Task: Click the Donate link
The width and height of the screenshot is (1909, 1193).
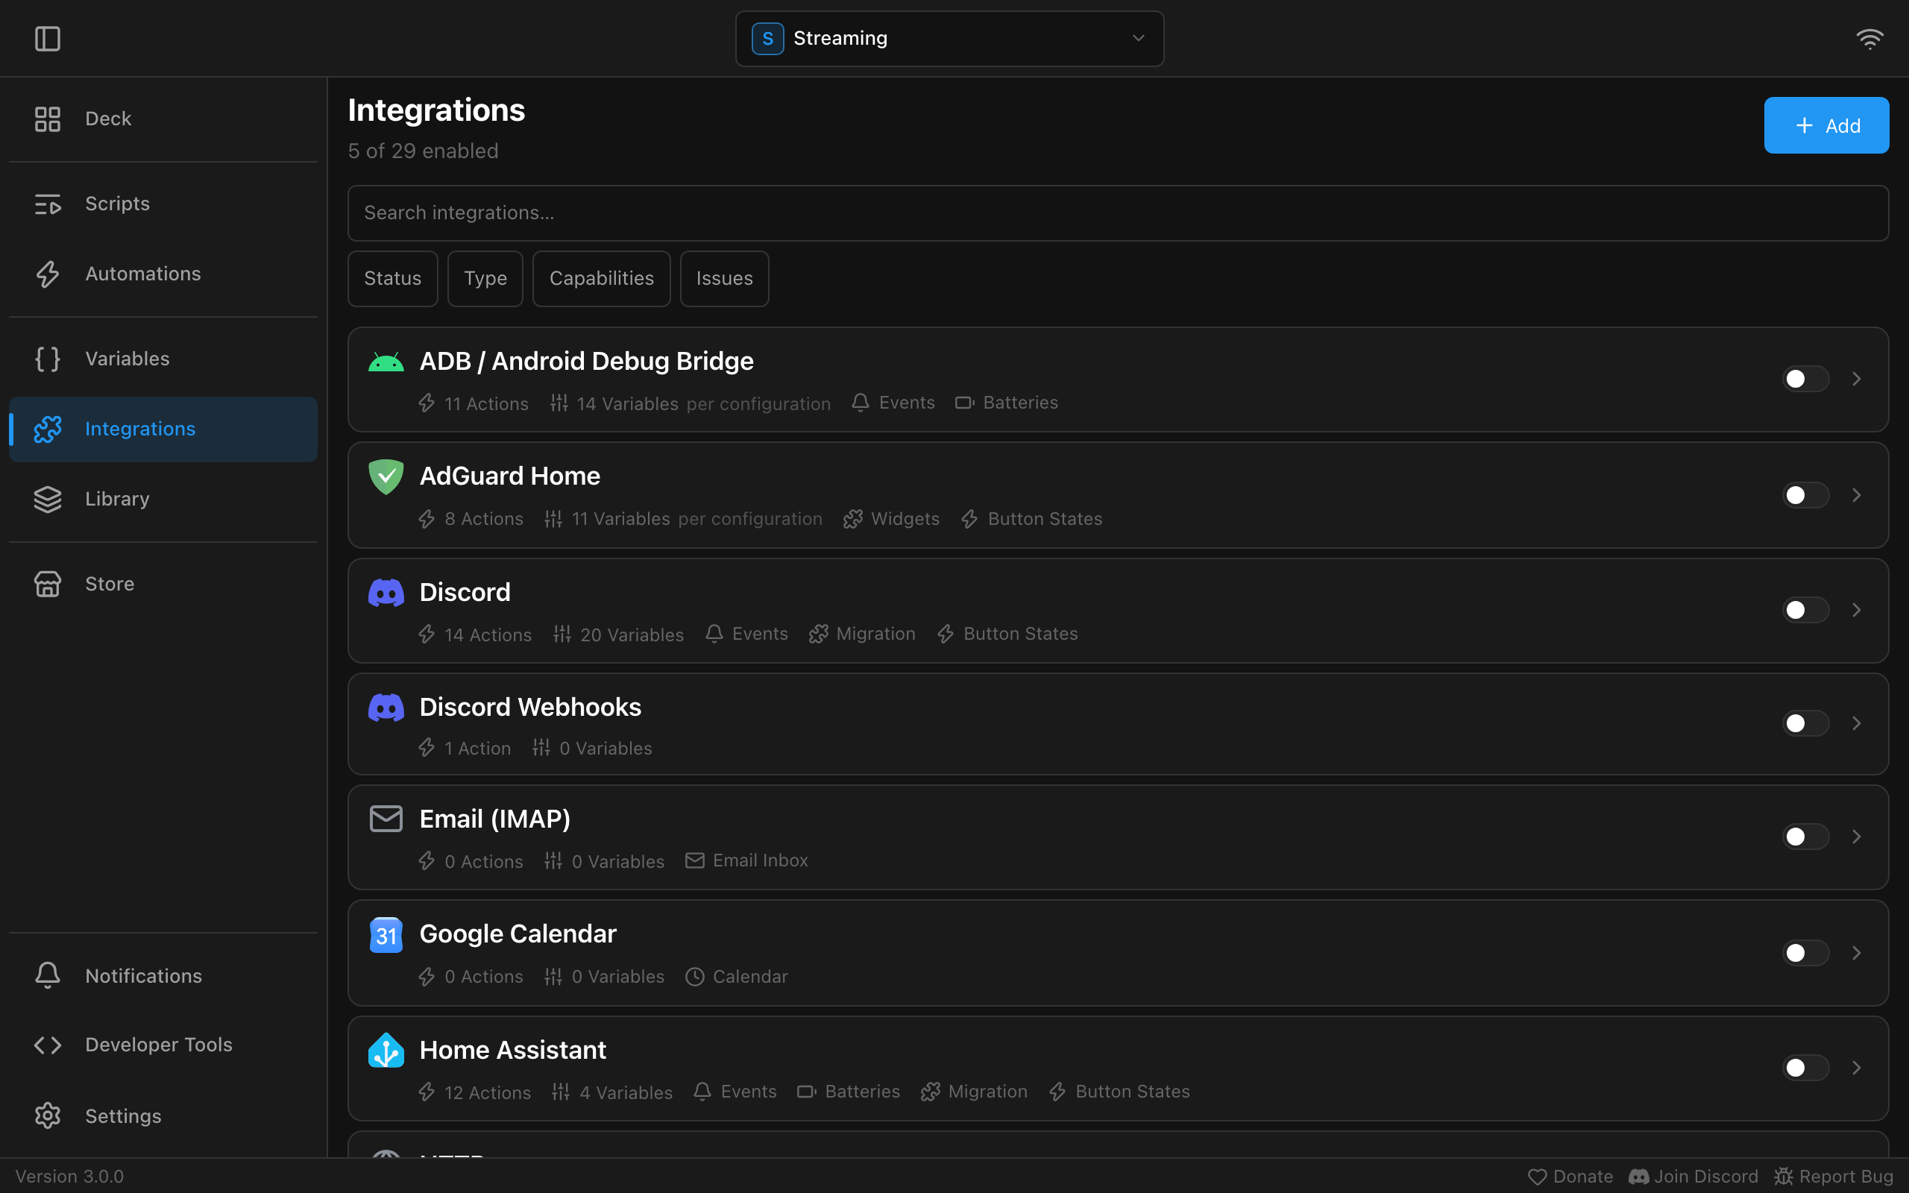Action: pos(1570,1177)
